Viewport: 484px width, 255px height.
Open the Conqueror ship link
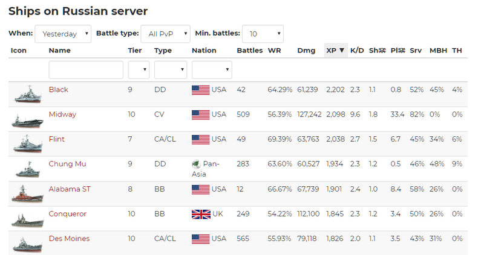click(x=67, y=214)
